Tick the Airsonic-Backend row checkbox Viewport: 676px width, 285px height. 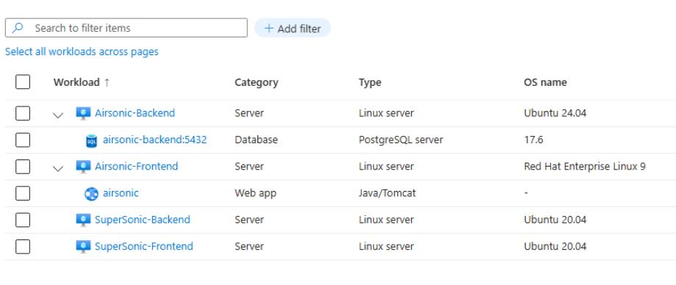(x=23, y=114)
